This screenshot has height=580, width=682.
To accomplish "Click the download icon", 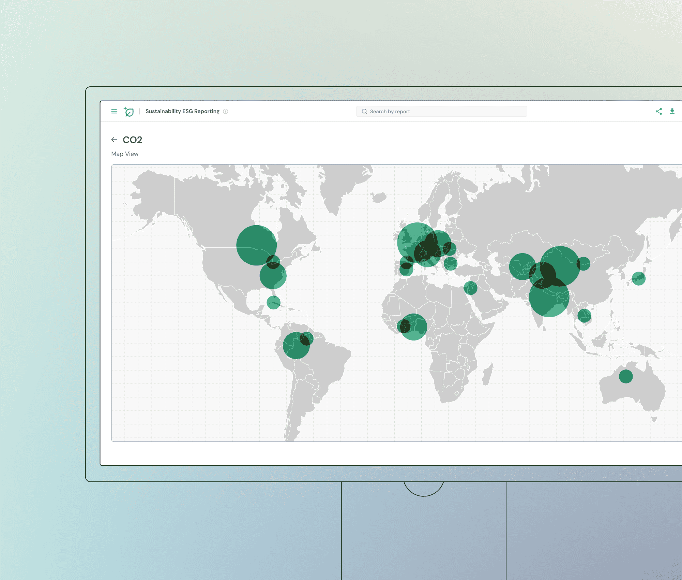I will [x=672, y=111].
